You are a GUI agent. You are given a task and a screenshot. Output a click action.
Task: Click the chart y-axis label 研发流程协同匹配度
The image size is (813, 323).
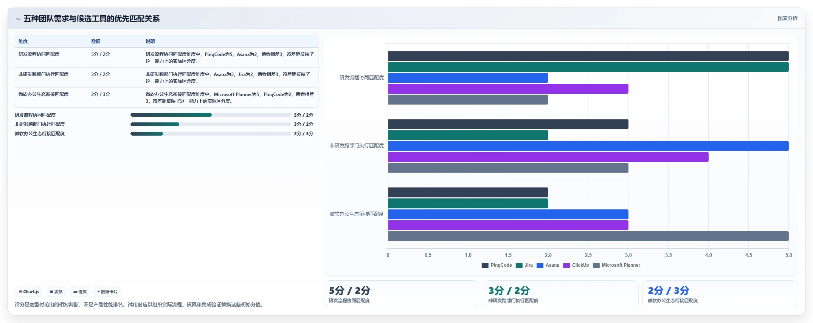coord(362,77)
